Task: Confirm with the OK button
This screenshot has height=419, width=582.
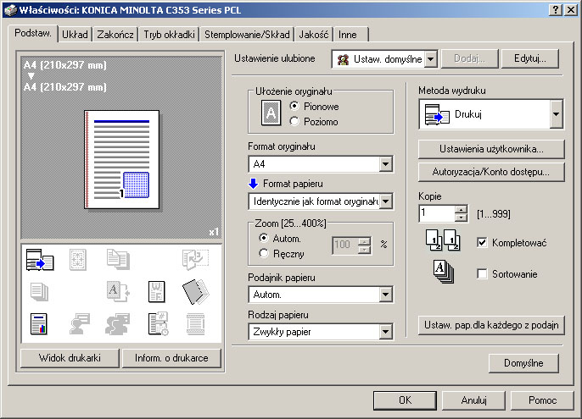Action: 405,400
